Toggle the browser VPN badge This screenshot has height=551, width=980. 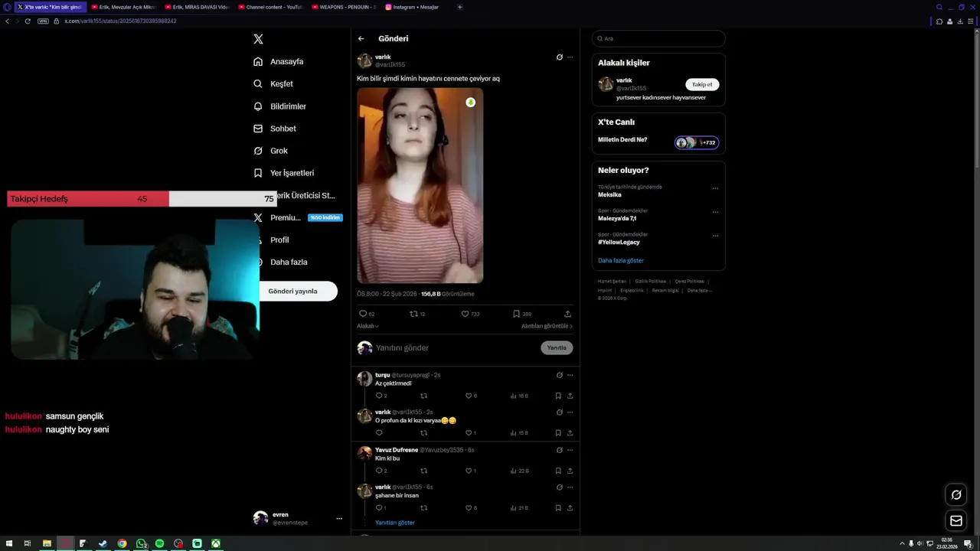point(43,21)
